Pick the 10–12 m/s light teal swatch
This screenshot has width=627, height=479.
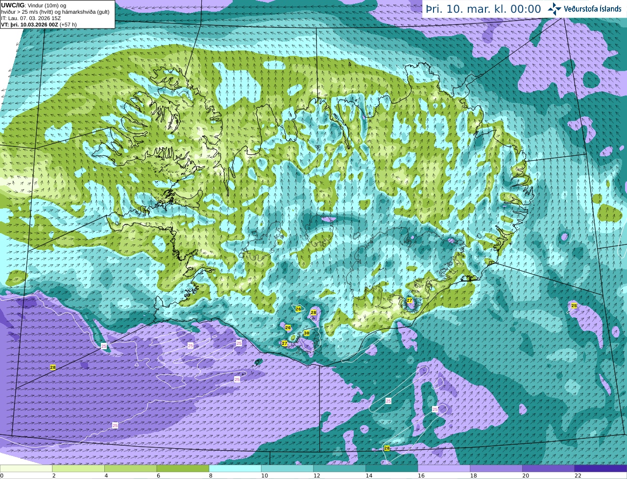coord(287,469)
